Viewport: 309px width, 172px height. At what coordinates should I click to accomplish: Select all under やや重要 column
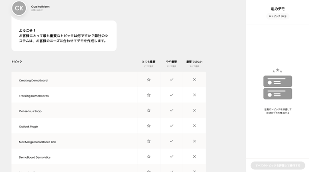click(172, 66)
